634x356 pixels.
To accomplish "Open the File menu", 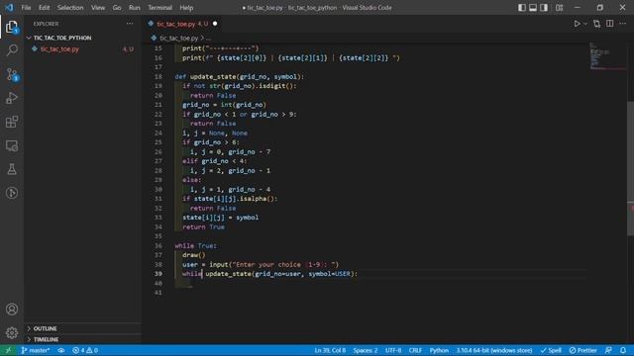I will pos(26,8).
